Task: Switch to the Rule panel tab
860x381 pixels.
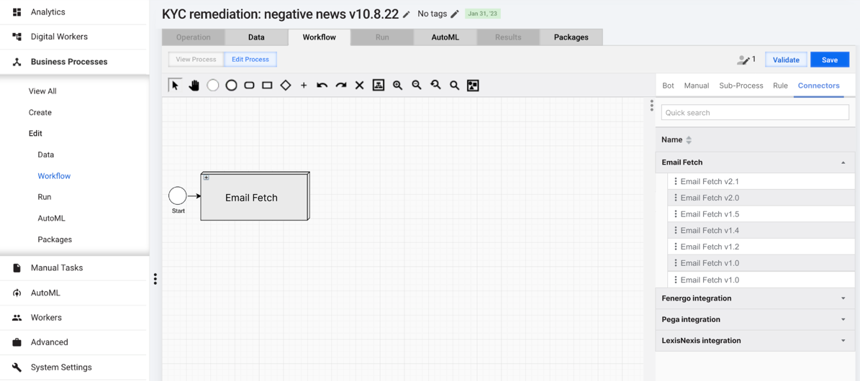Action: pos(780,86)
